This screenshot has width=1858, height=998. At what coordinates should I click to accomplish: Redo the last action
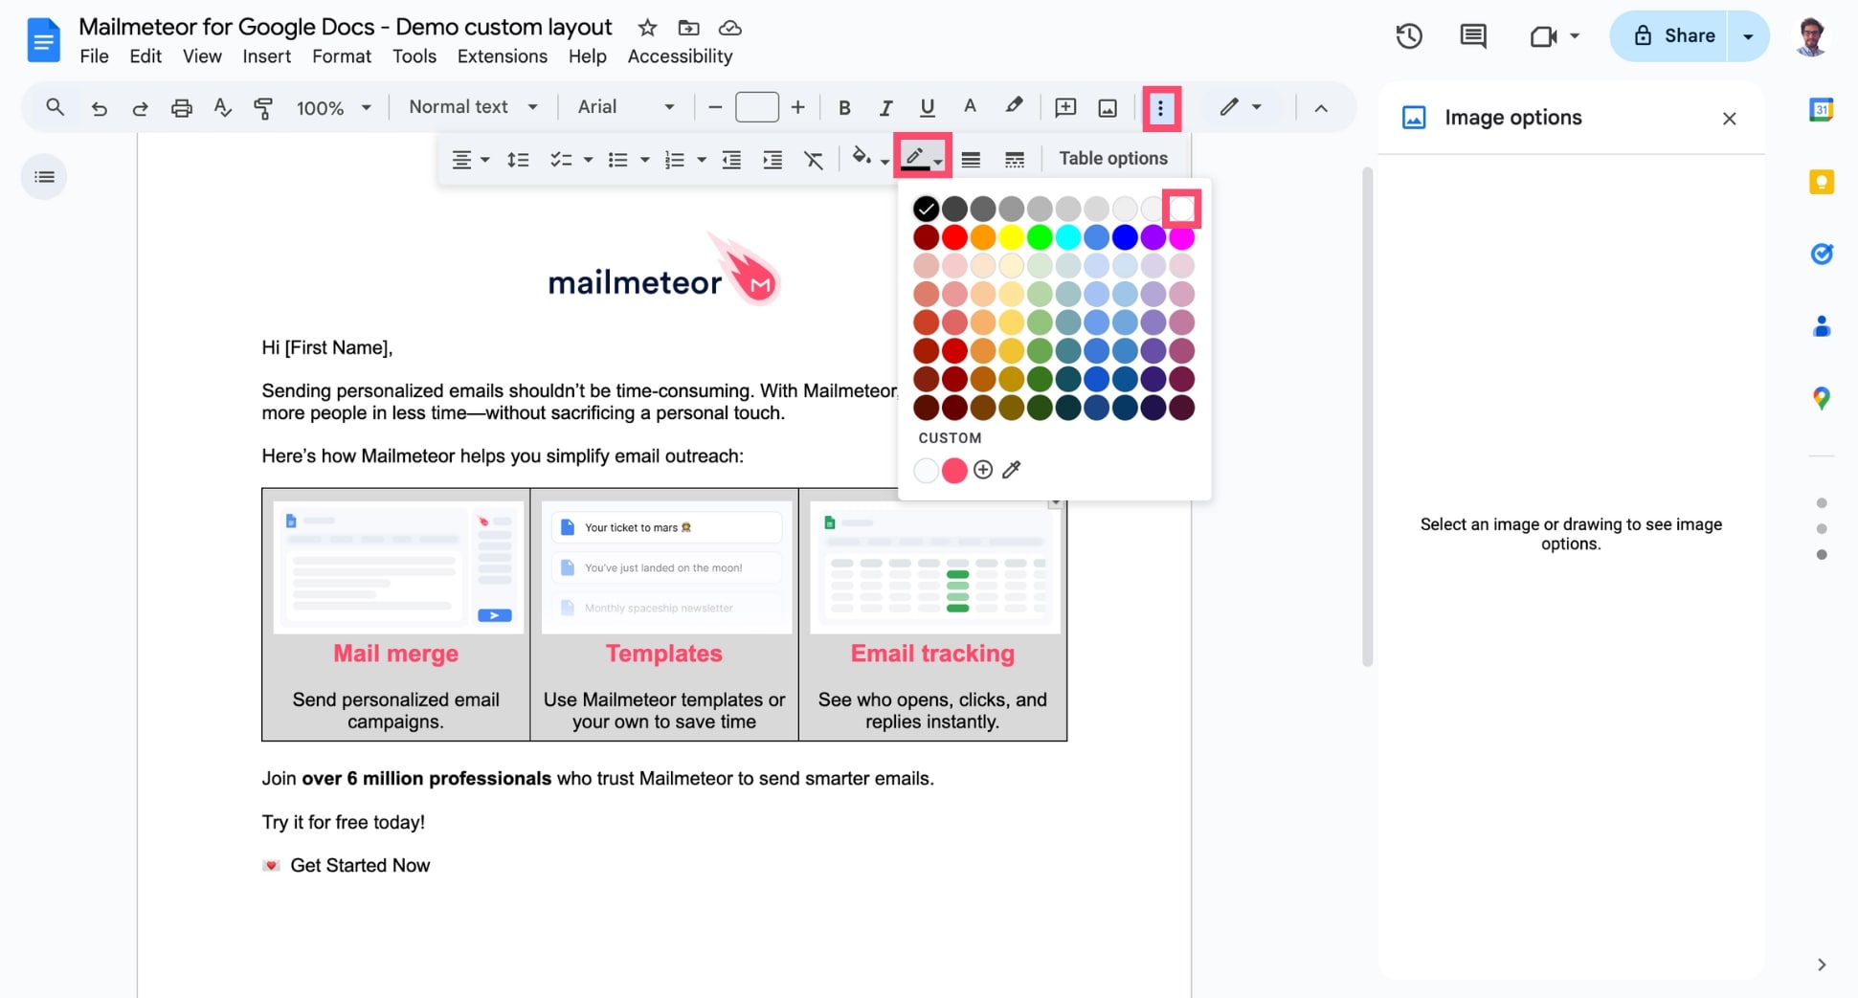click(x=140, y=107)
